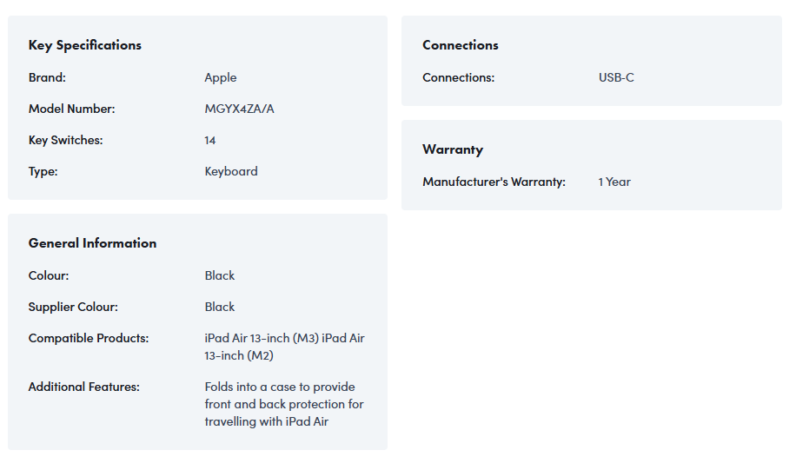Click the Connections section heading
The width and height of the screenshot is (796, 470).
point(461,45)
